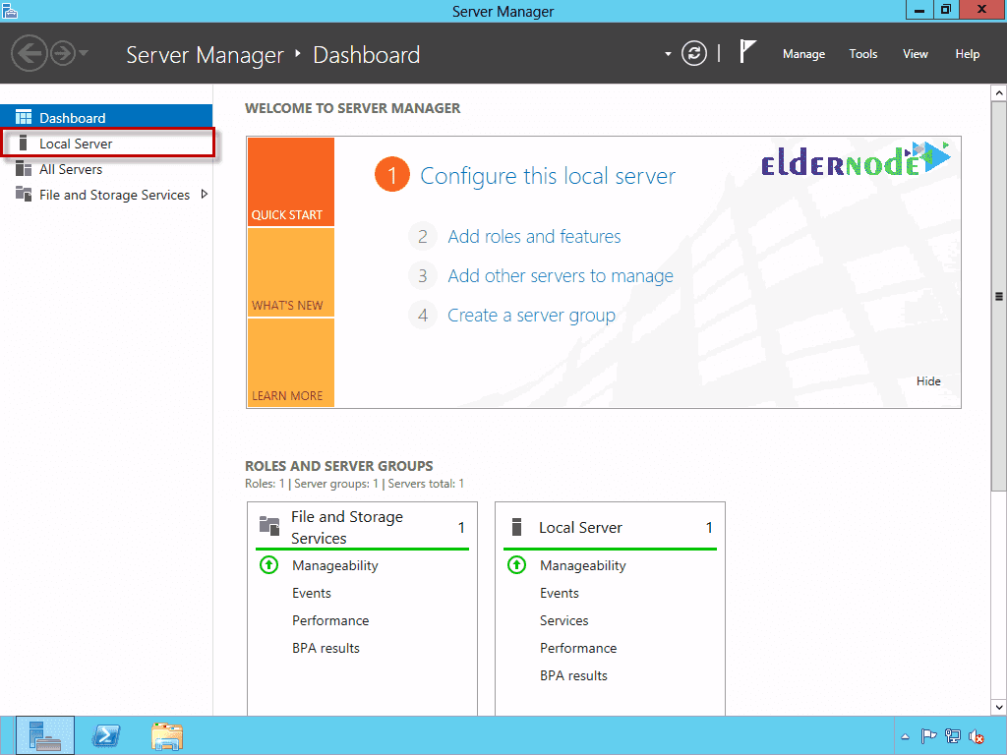Image resolution: width=1007 pixels, height=755 pixels.
Task: Click the muted volume icon in tray
Action: coord(977,737)
